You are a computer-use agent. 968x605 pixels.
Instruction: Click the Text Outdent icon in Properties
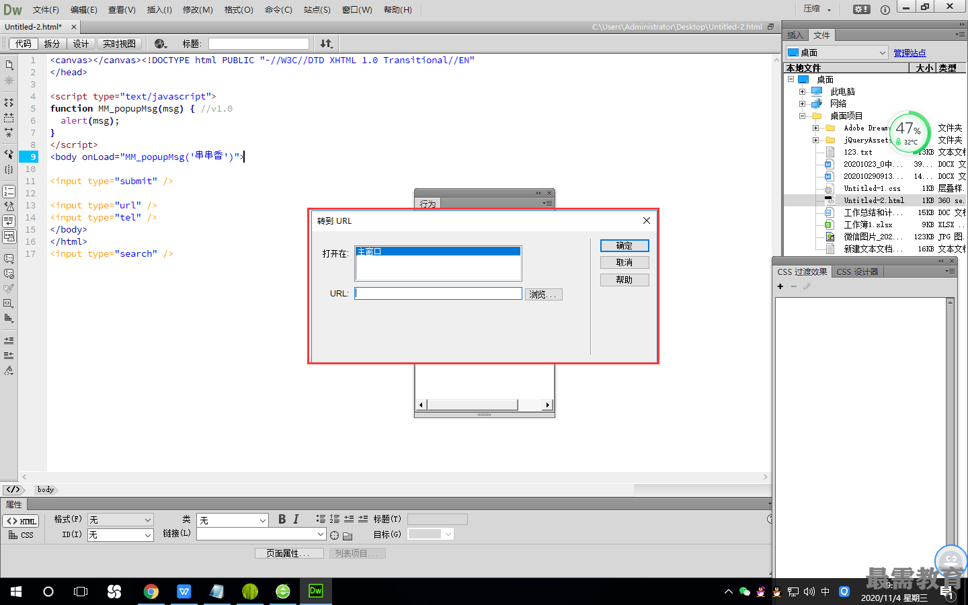coord(349,519)
